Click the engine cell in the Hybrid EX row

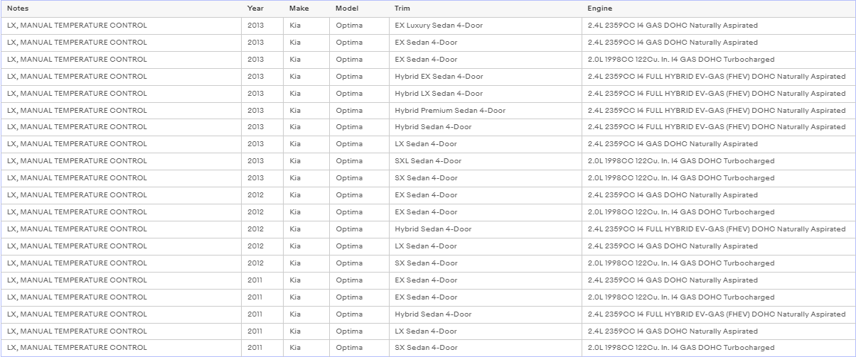(718, 77)
